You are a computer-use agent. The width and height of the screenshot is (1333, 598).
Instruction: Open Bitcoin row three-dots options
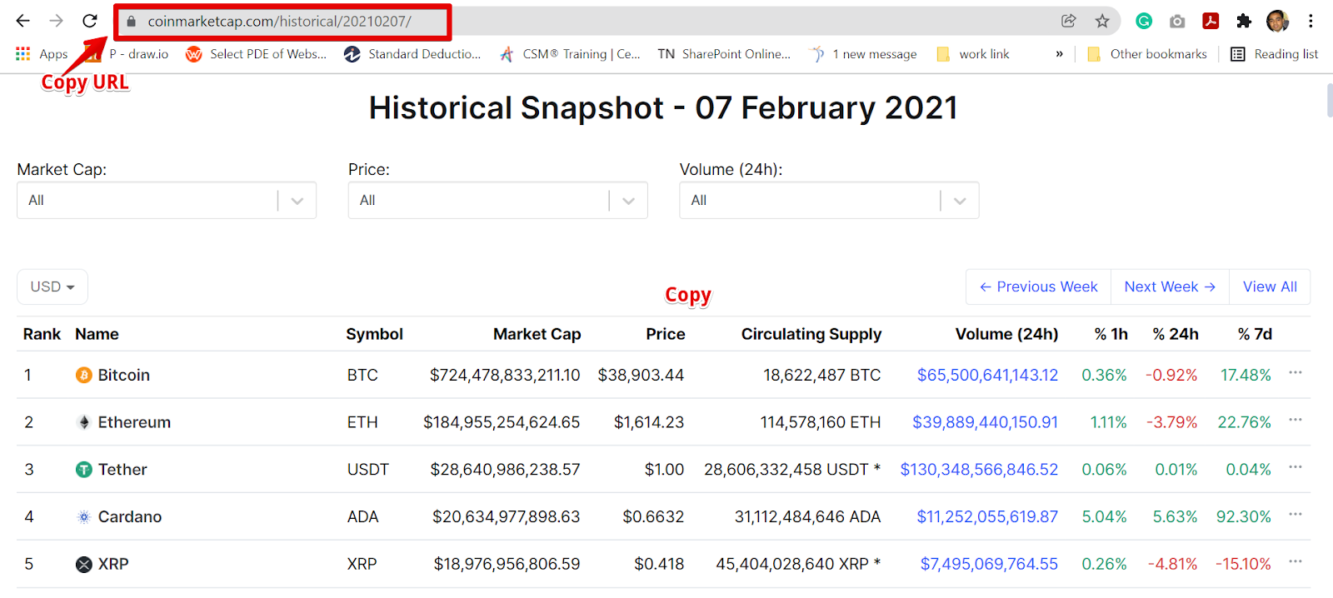(x=1295, y=373)
